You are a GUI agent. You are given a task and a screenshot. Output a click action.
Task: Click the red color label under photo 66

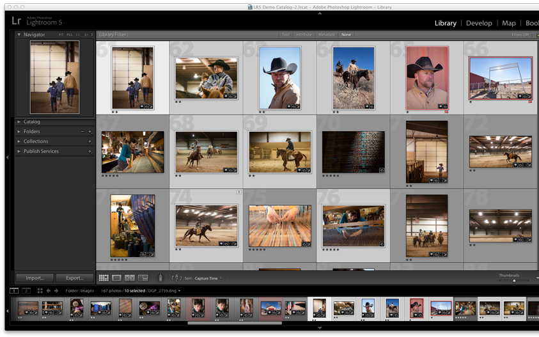click(x=530, y=101)
